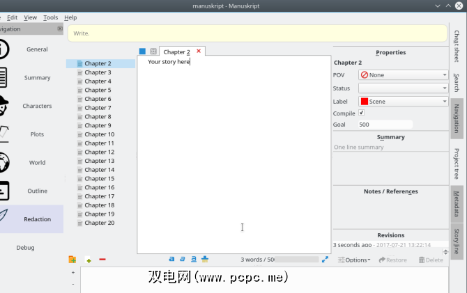467x293 pixels.
Task: Open the Summary section icon
Action: (3, 78)
